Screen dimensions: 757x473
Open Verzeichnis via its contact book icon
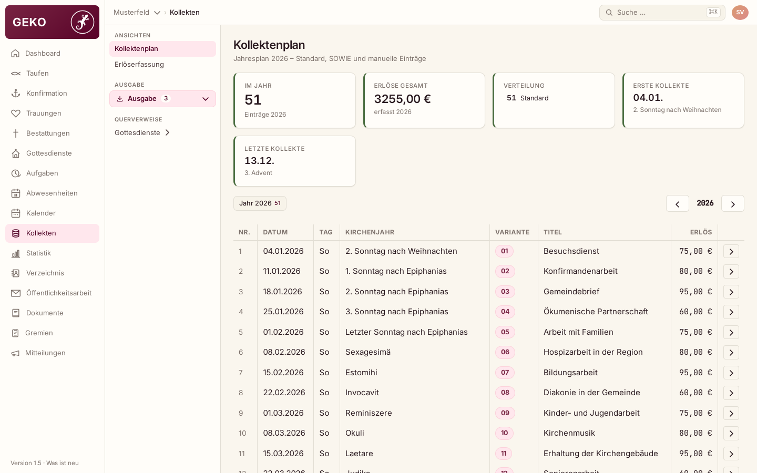tap(16, 273)
